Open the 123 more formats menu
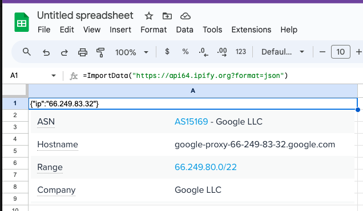The height and width of the screenshot is (211, 363). coord(240,52)
